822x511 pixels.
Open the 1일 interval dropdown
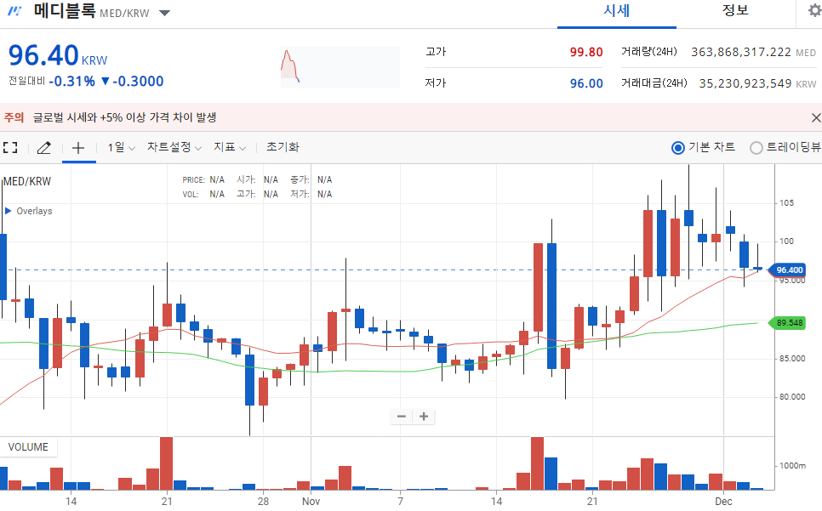click(121, 148)
